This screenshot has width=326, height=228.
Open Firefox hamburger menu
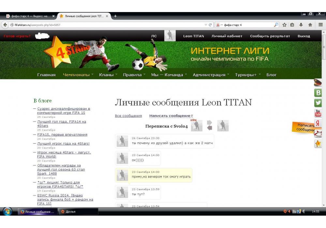[320, 25]
